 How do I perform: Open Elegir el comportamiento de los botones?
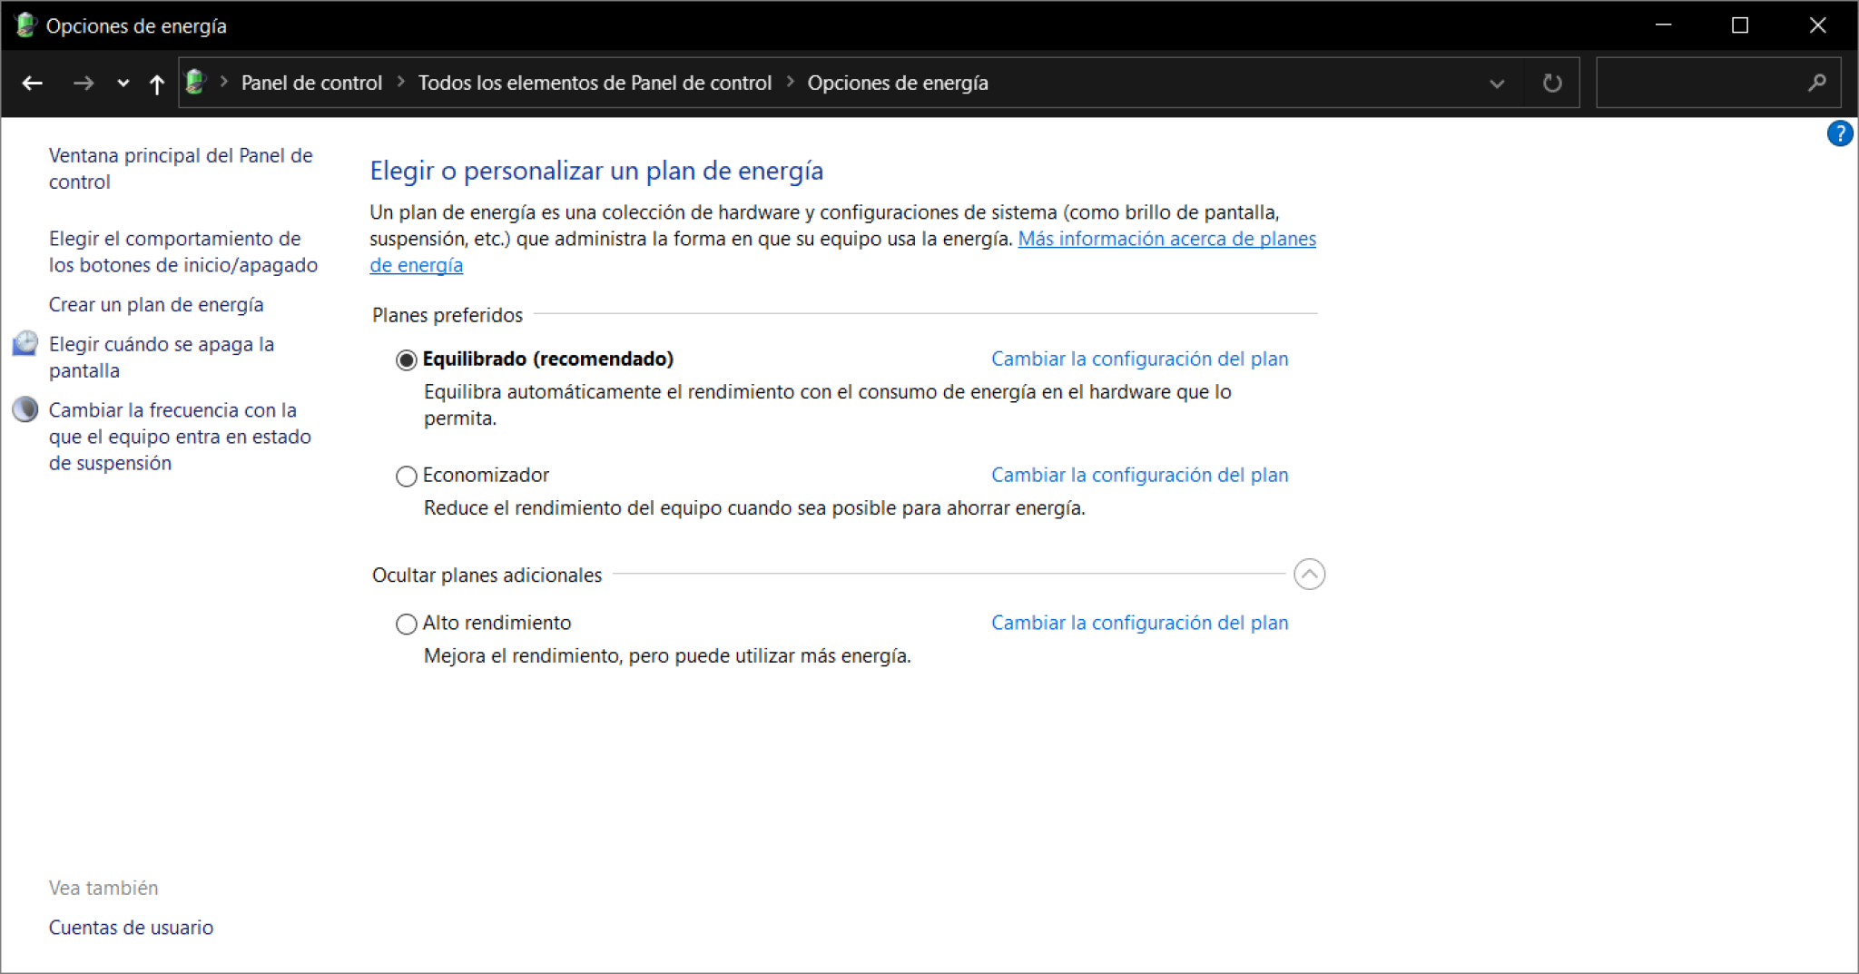click(x=182, y=251)
